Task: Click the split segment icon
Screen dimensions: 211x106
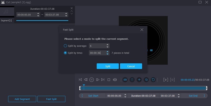Action: [x=125, y=79]
